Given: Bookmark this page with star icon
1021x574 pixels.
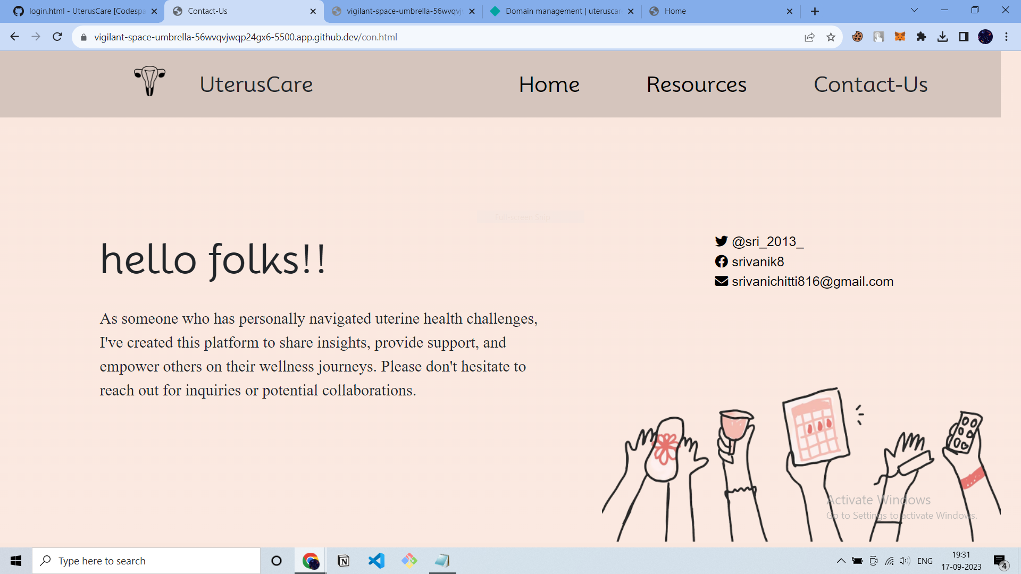Looking at the screenshot, I should 831,37.
